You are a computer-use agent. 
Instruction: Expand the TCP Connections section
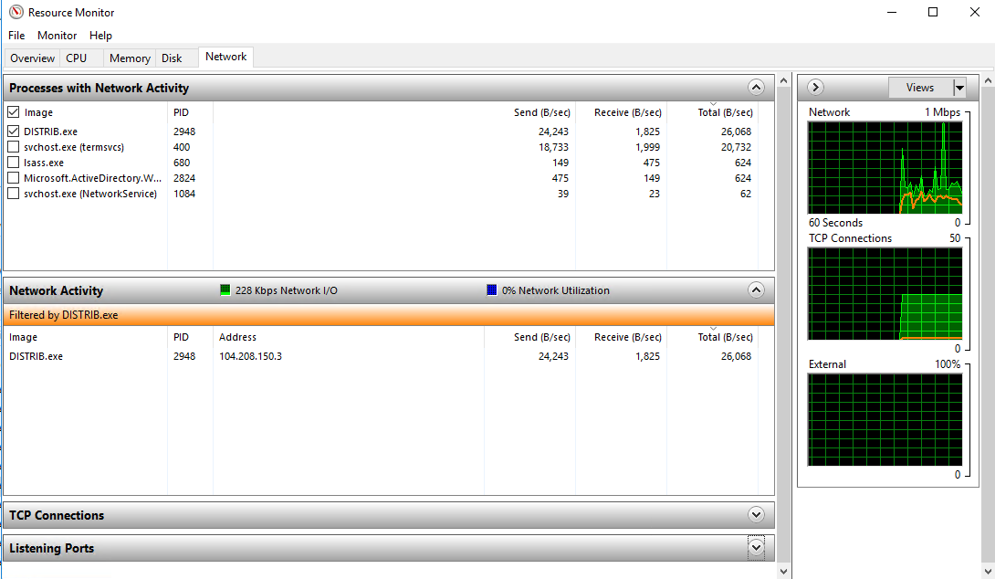pos(756,514)
